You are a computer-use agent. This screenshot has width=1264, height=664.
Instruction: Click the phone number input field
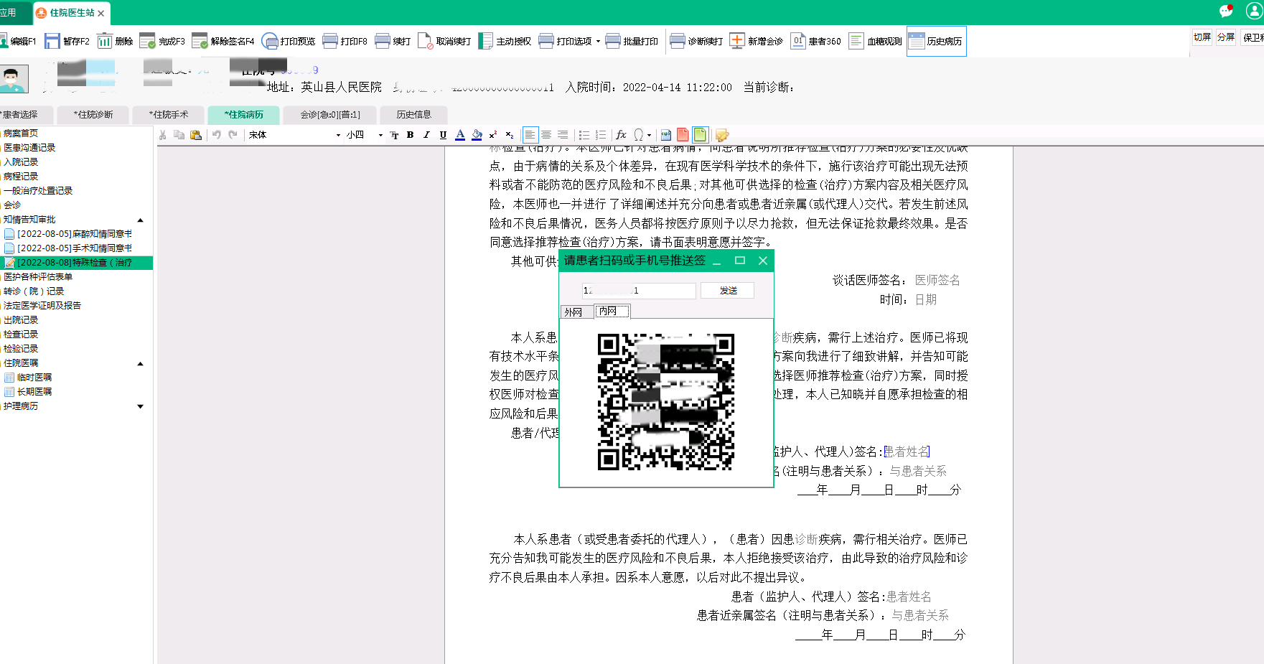tap(639, 290)
